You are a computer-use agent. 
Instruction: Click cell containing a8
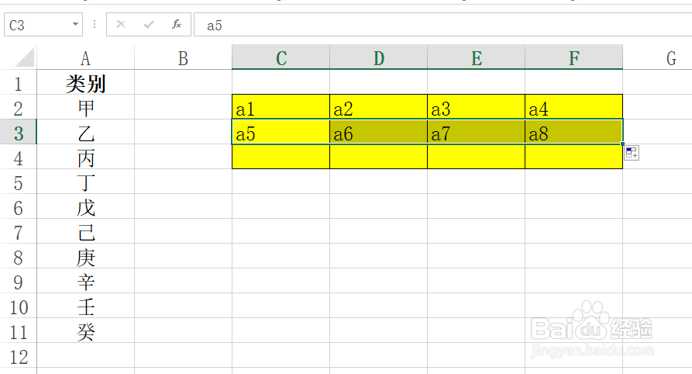click(x=573, y=132)
